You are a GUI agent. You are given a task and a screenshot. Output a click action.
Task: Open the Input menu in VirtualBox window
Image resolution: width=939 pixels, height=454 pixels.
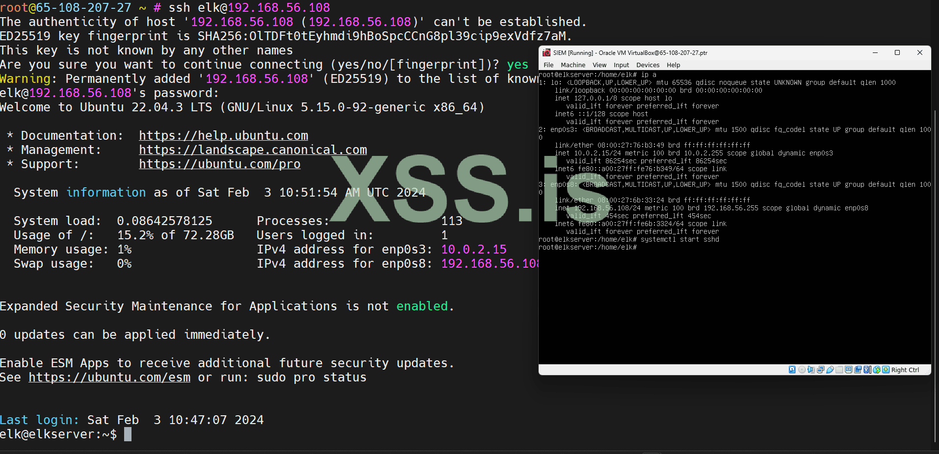click(x=621, y=65)
